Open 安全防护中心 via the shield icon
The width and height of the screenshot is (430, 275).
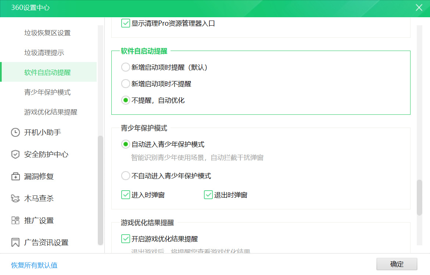point(15,154)
